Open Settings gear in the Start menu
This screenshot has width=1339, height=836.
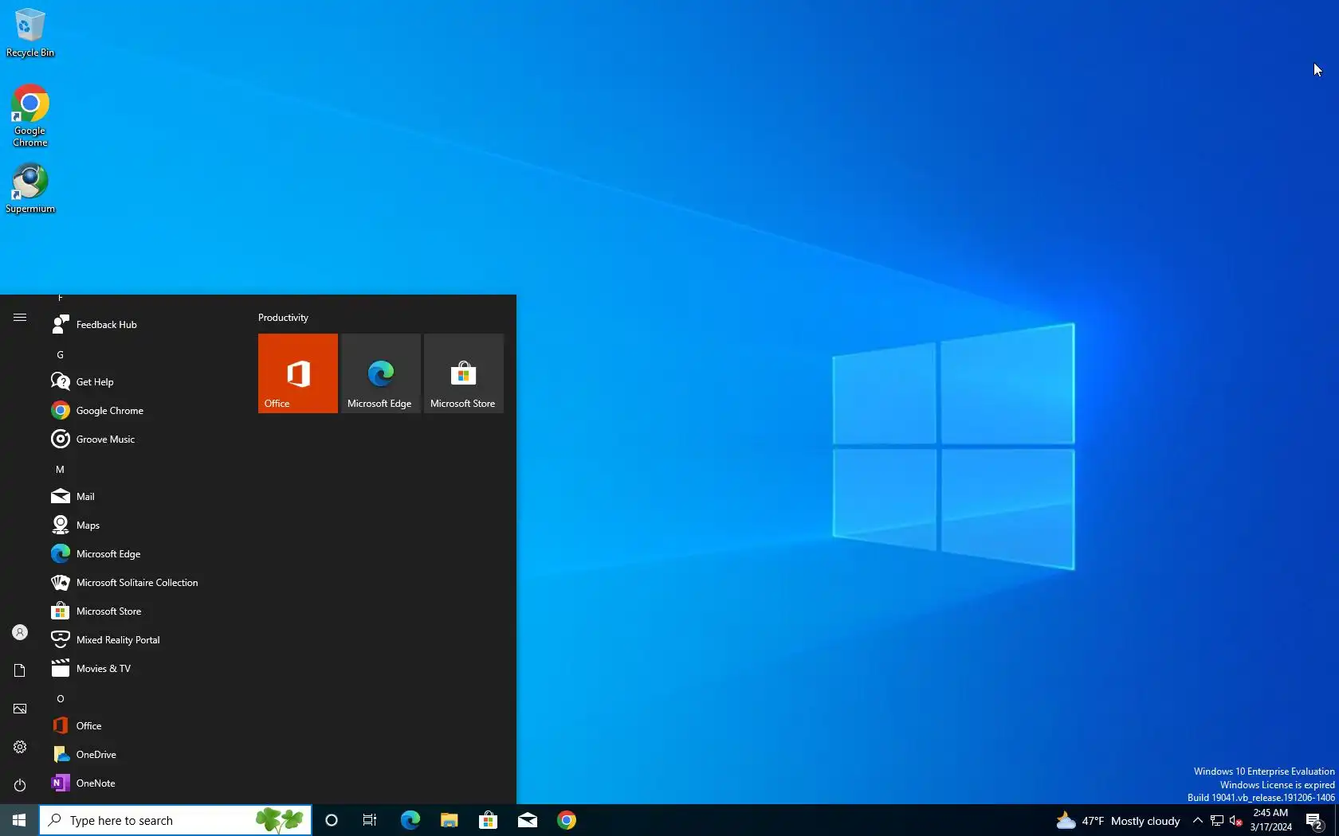pos(20,747)
